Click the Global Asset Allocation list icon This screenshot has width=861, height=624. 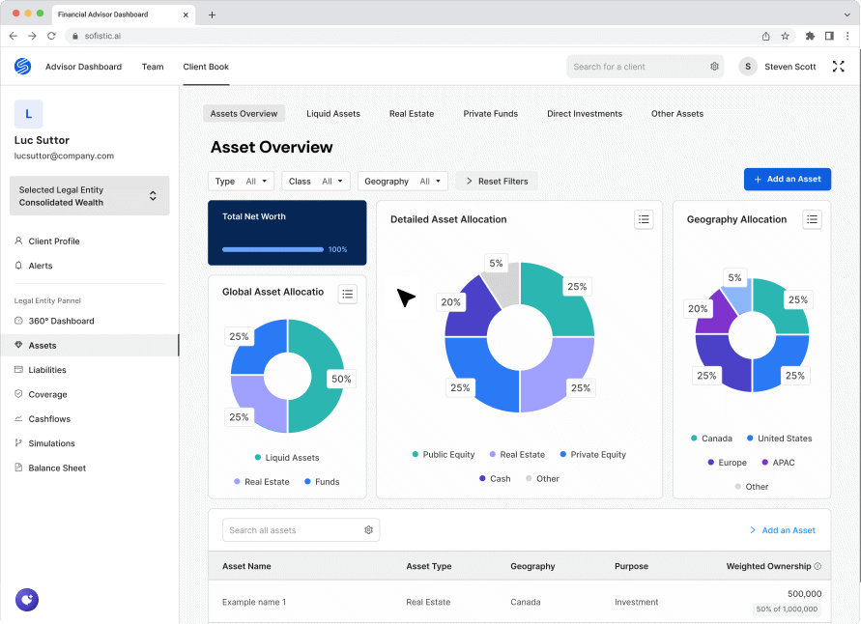tap(349, 294)
